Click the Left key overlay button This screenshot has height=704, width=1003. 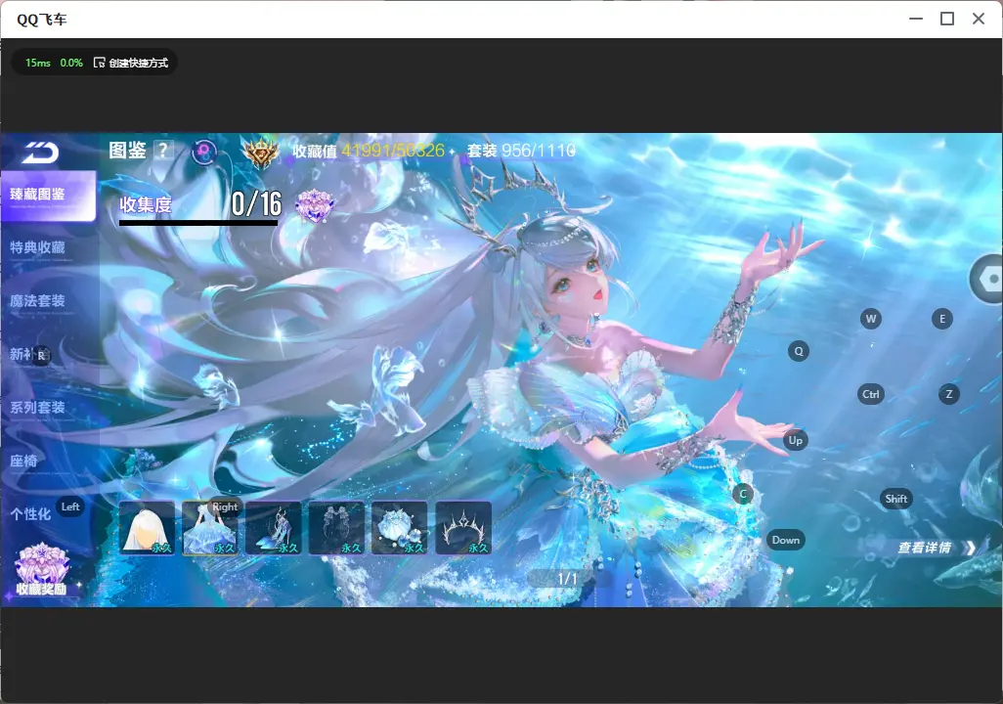pyautogui.click(x=70, y=506)
